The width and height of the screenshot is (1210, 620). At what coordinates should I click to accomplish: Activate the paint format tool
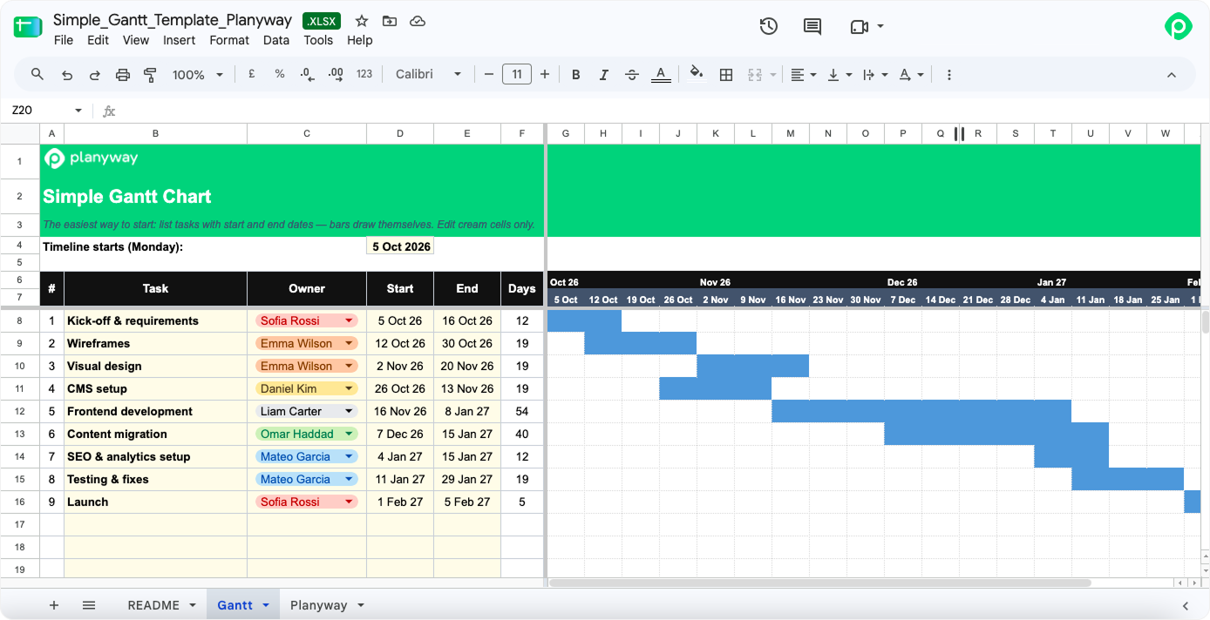coord(150,75)
